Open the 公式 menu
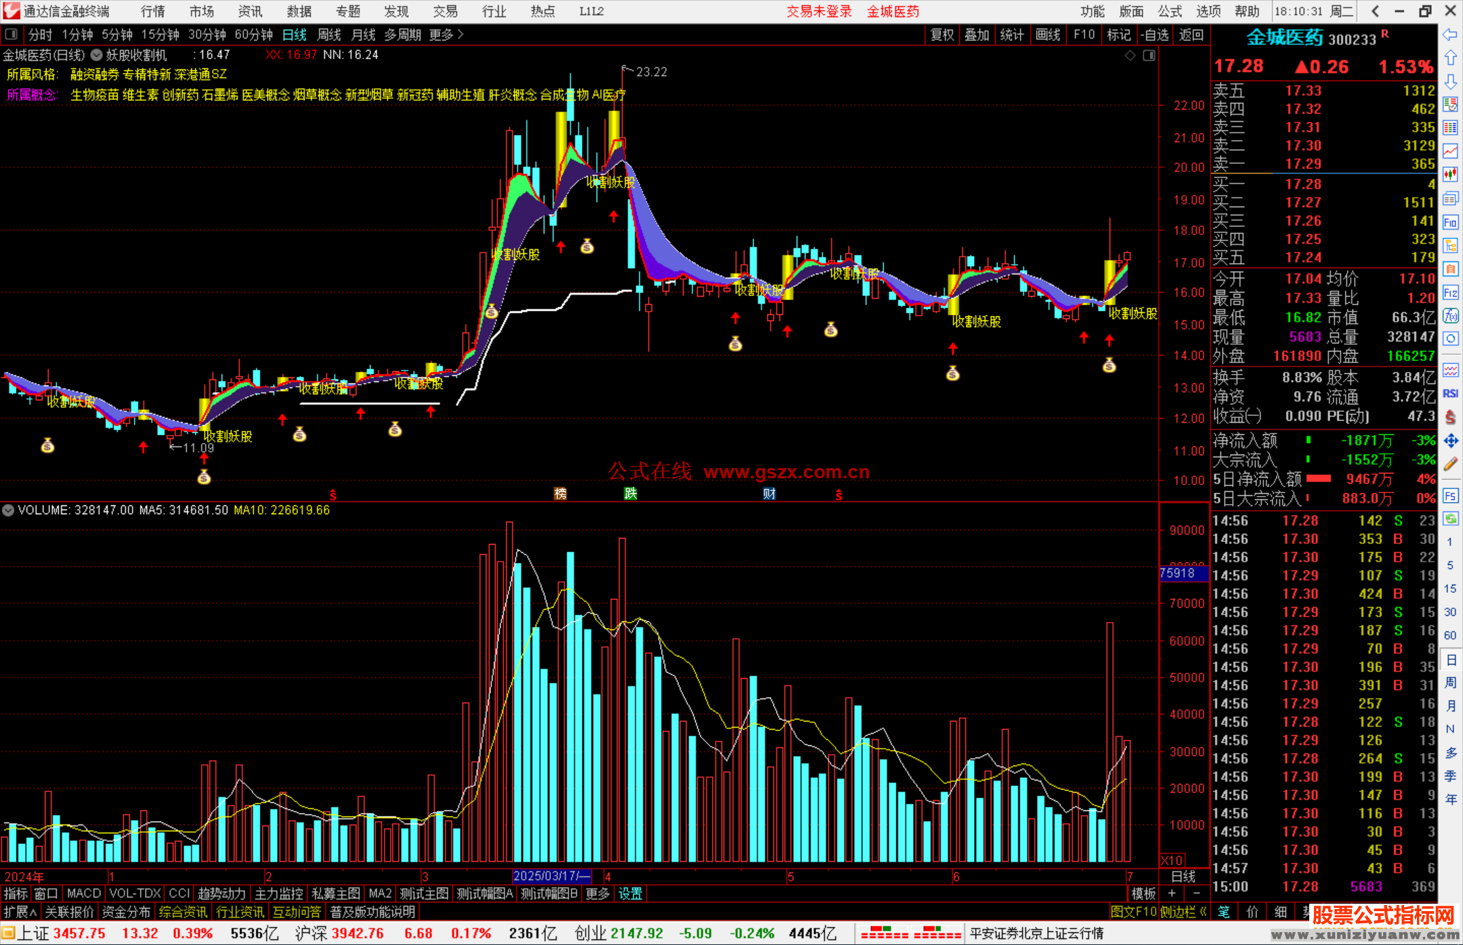Screen dimensions: 1463x945 (1170, 12)
